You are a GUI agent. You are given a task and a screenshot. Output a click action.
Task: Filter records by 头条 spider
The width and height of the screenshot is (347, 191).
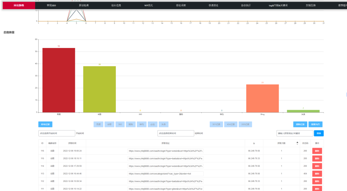tap(164, 124)
